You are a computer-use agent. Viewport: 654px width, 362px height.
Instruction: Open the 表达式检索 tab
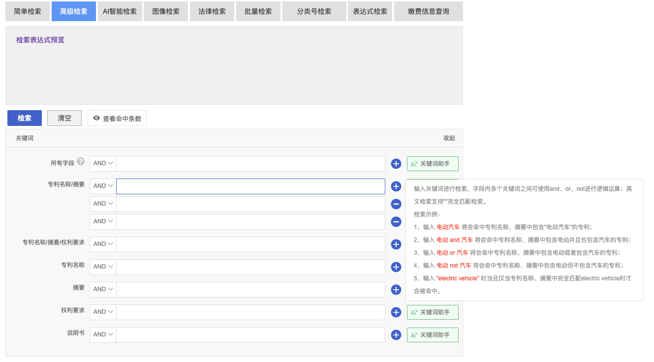point(370,11)
